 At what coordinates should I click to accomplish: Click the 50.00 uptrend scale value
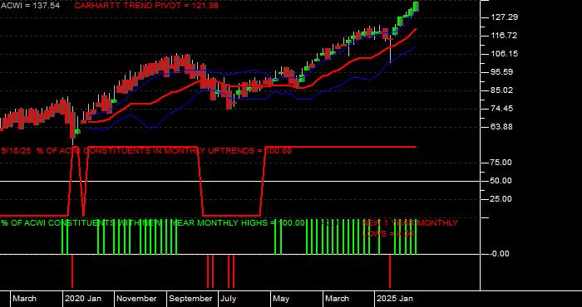501,181
